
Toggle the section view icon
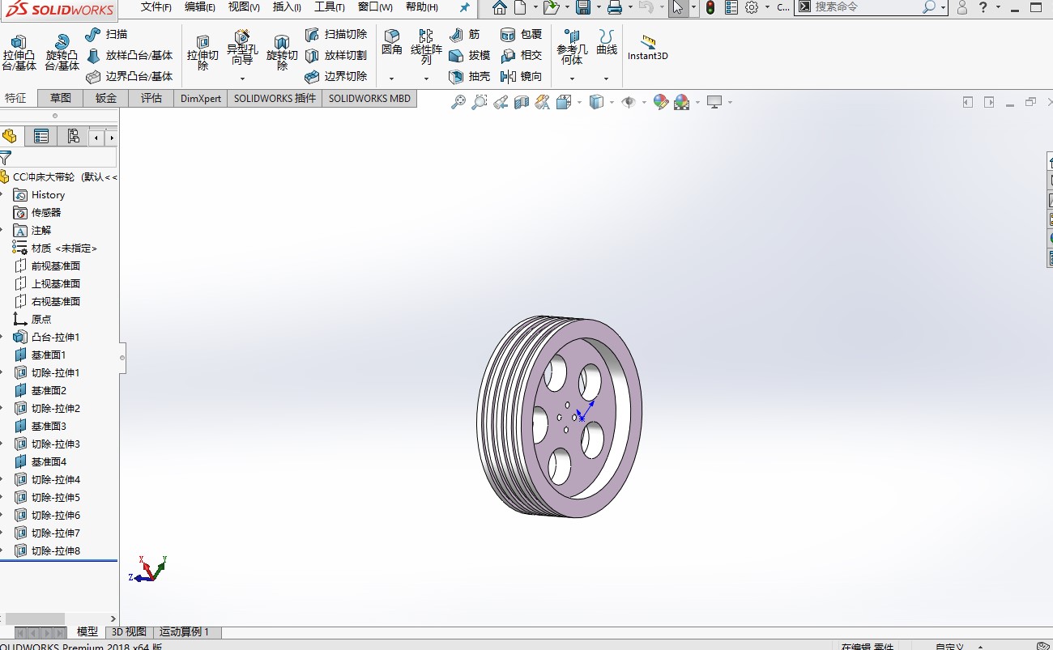522,102
